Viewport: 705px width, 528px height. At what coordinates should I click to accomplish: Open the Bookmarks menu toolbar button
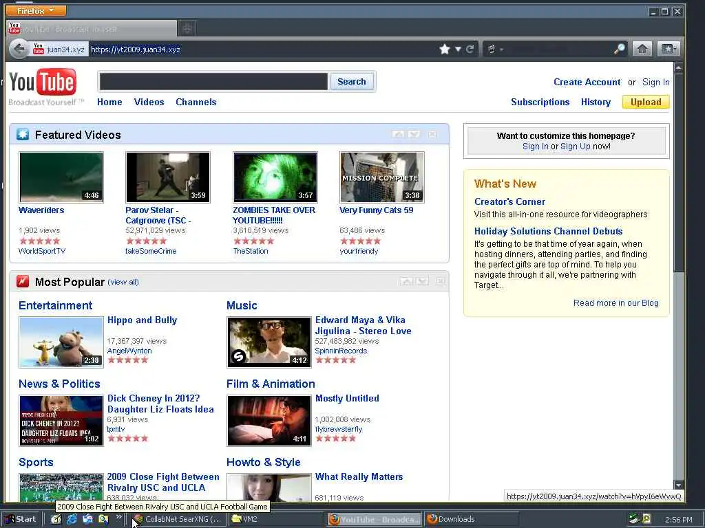[x=668, y=49]
